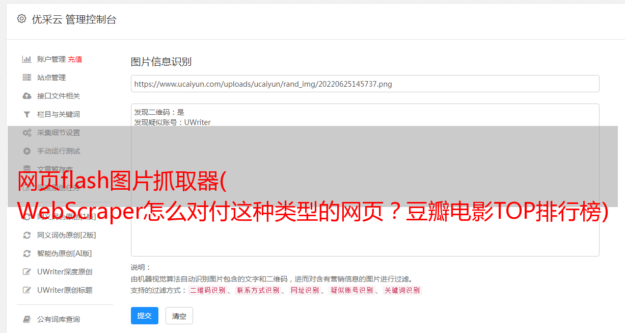This screenshot has width=625, height=333.
Task: Open 采集细节设置 via its gears icon
Action: coord(27,133)
